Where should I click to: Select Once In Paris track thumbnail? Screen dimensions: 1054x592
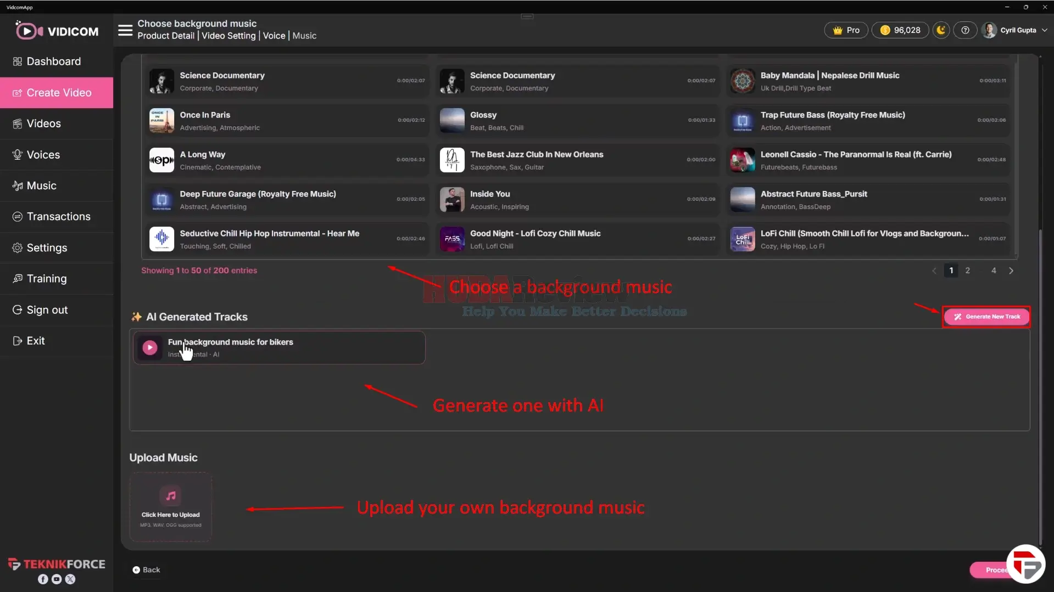pyautogui.click(x=161, y=121)
